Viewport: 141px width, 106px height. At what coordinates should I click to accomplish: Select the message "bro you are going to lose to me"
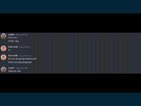pyautogui.click(x=22, y=59)
